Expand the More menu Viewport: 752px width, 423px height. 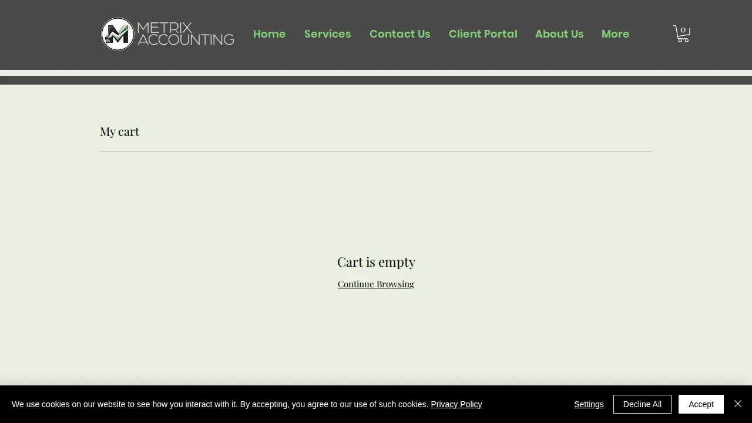615,34
